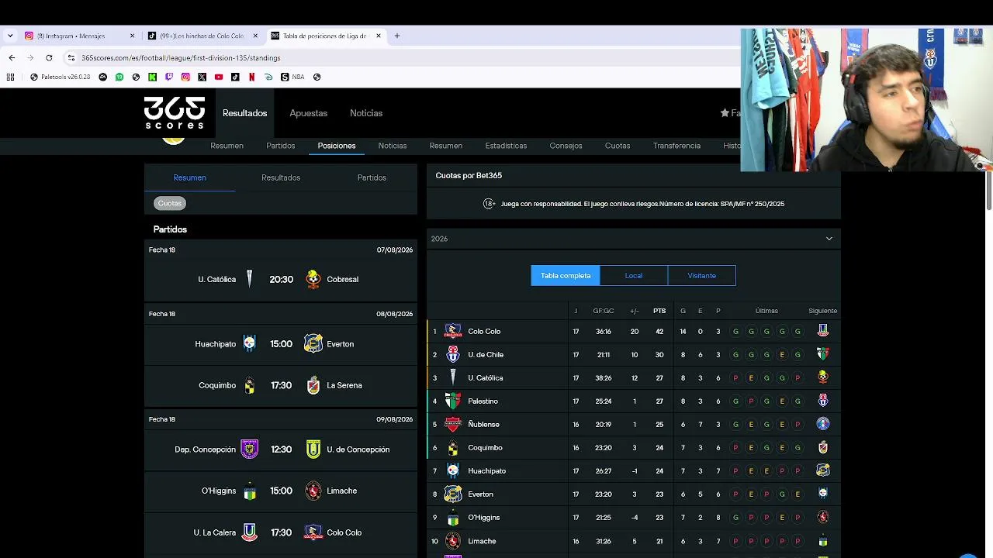Open a new browser tab
Image resolution: width=993 pixels, height=558 pixels.
tap(397, 36)
